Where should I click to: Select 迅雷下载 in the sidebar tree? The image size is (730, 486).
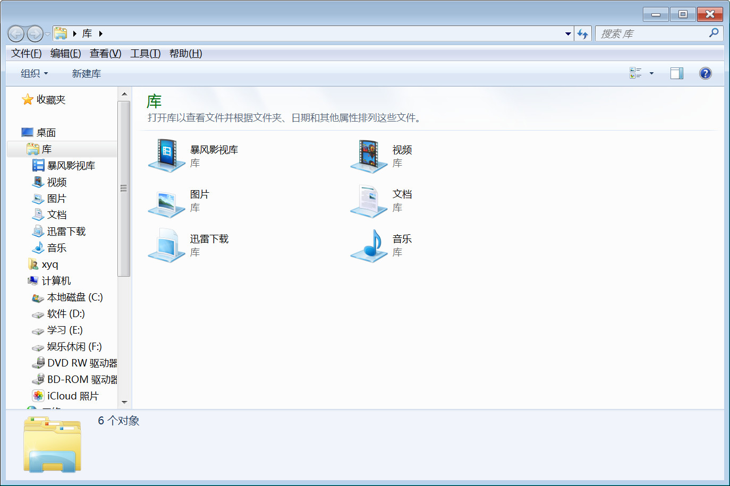[x=59, y=232]
